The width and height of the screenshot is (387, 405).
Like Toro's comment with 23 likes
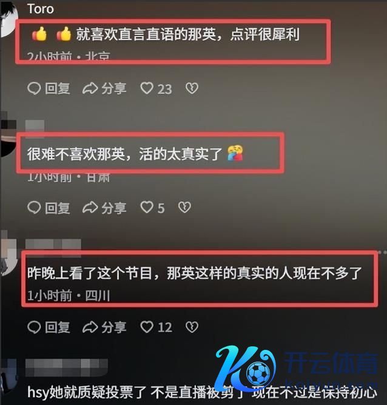click(156, 88)
